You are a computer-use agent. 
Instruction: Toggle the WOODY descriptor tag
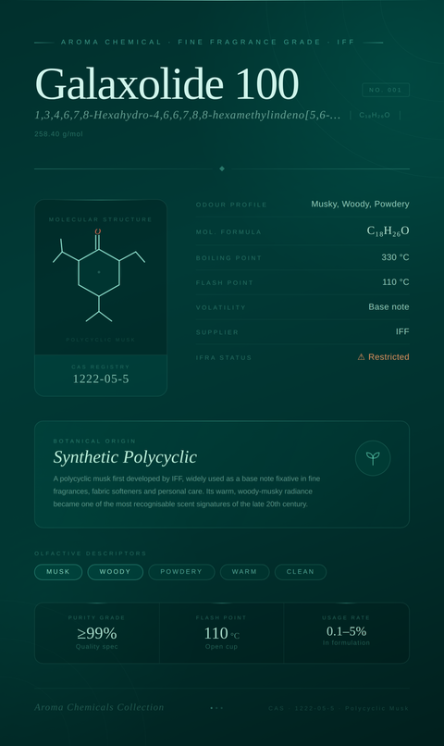point(115,572)
